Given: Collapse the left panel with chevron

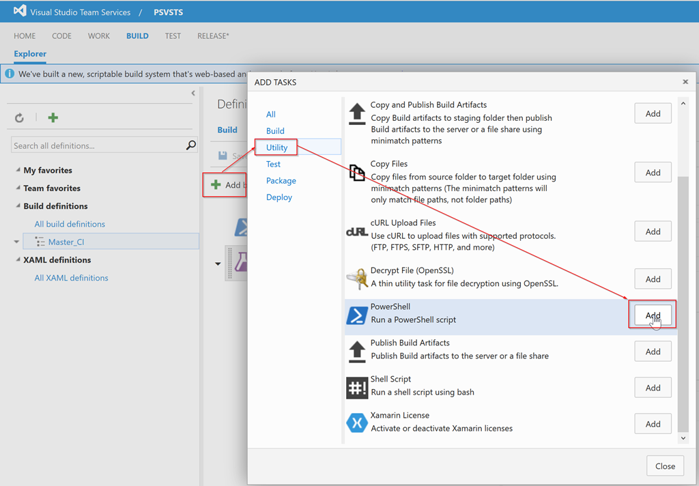Looking at the screenshot, I should (193, 94).
